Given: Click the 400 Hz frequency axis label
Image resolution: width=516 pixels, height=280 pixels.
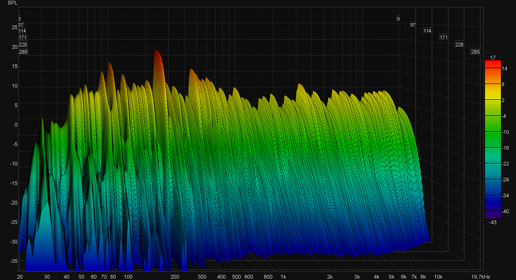Looking at the screenshot, I should pyautogui.click(x=222, y=277).
